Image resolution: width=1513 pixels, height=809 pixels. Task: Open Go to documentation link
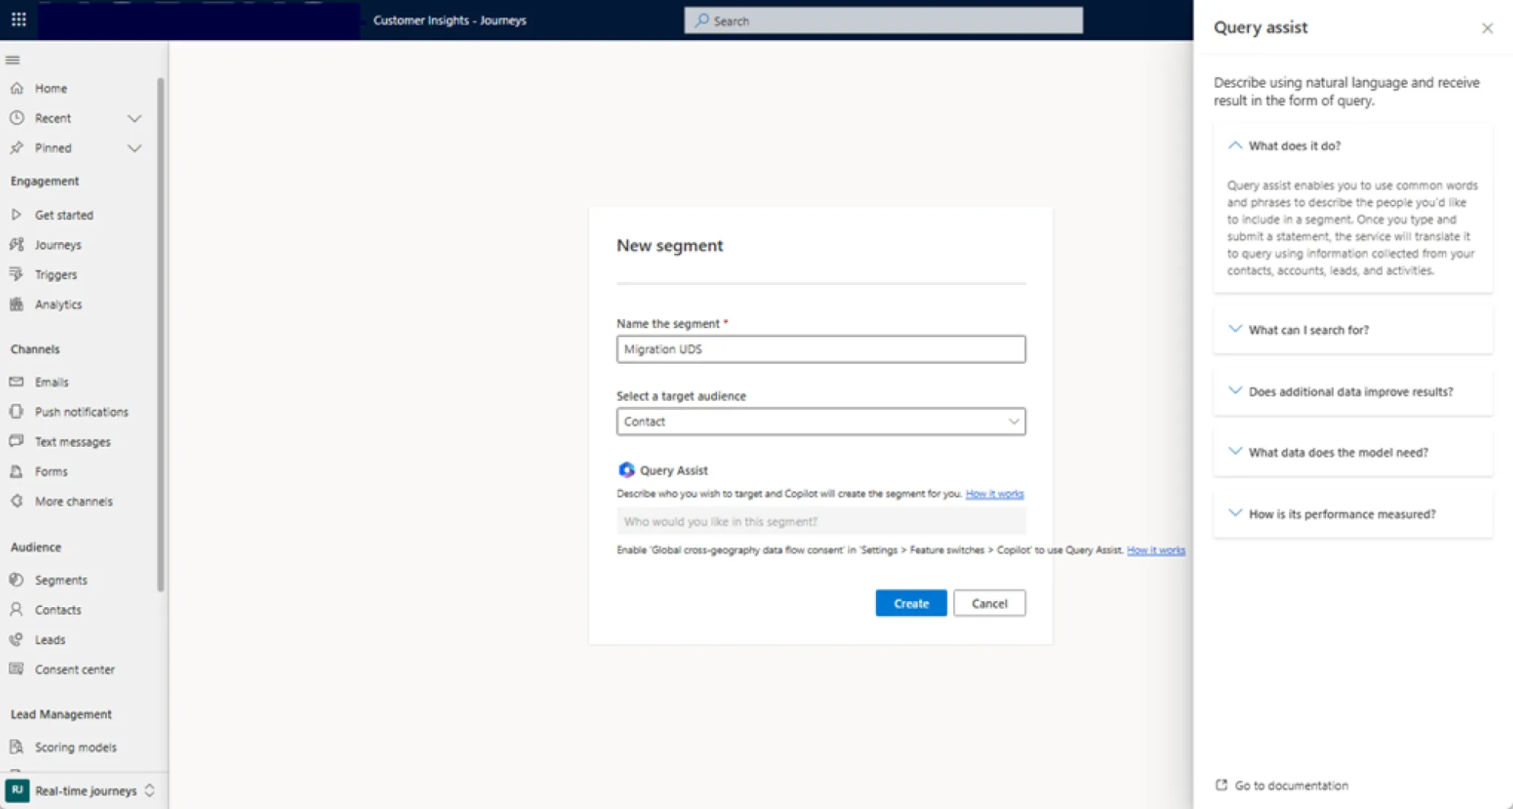[x=1291, y=786]
